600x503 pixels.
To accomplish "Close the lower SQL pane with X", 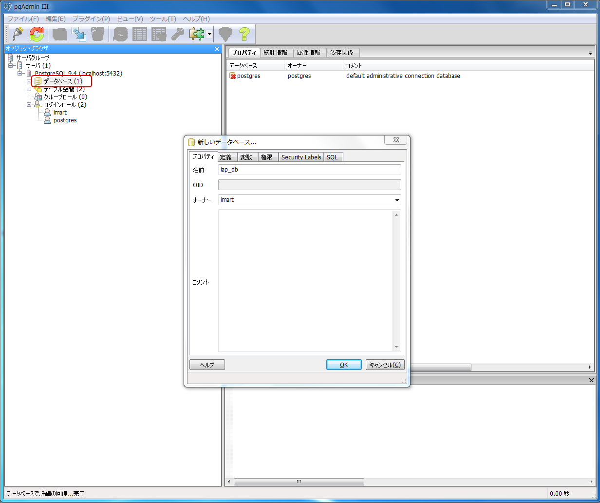I will [x=592, y=380].
